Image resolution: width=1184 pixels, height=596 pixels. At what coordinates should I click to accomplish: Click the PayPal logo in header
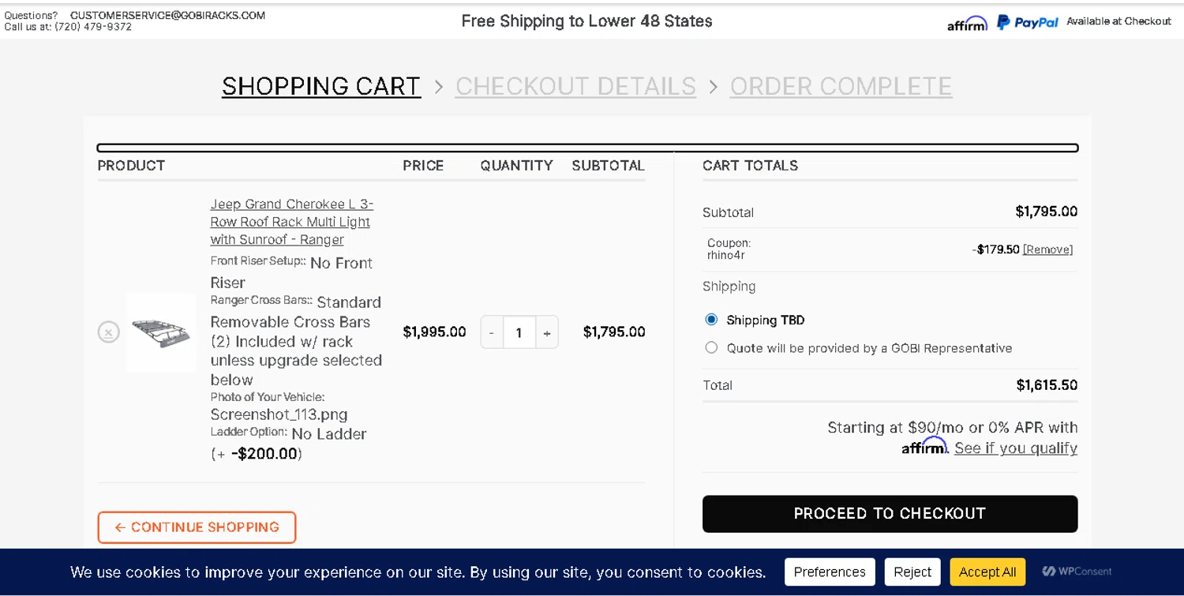1027,22
